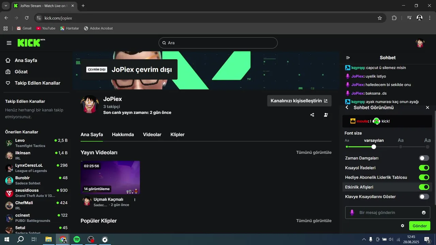Expand the Chrome tab search dropdown
The image size is (436, 245).
point(5,6)
